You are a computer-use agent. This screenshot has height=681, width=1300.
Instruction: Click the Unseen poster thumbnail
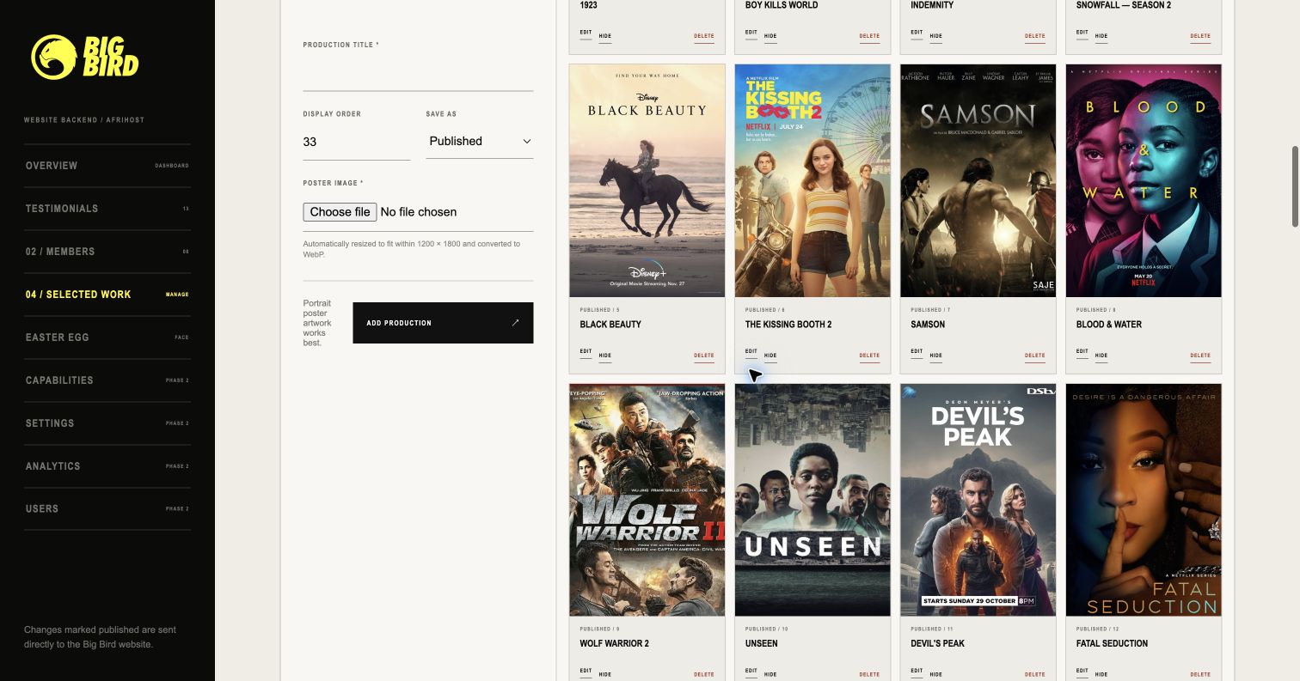(x=812, y=500)
